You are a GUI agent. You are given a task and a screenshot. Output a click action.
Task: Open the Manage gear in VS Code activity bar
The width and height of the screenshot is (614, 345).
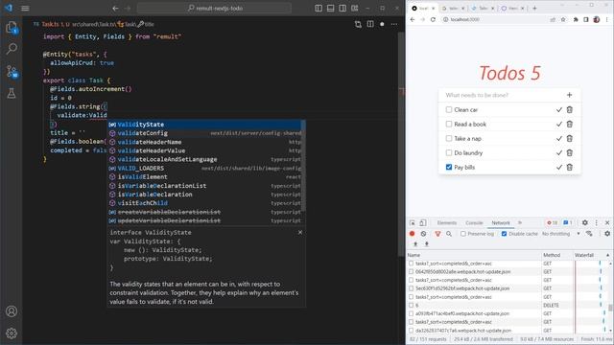click(12, 333)
